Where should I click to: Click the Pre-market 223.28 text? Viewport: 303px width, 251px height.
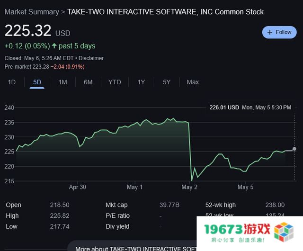point(27,67)
